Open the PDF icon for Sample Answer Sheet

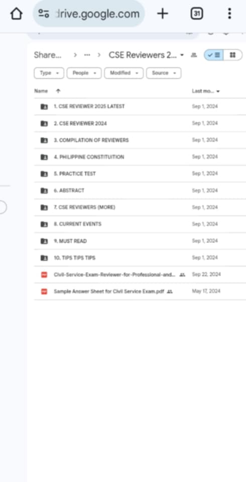point(44,291)
